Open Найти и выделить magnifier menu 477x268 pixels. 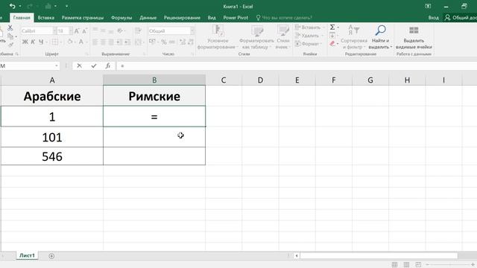(x=381, y=37)
